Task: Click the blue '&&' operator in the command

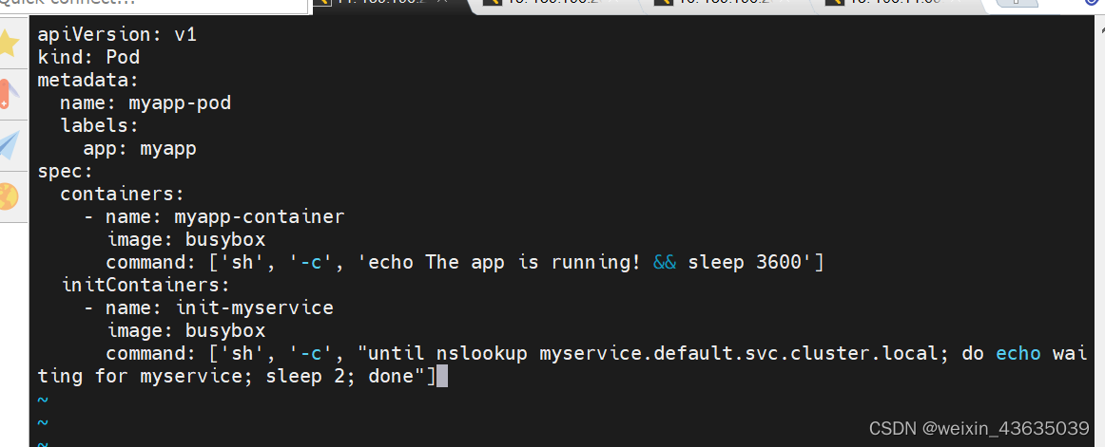Action: [x=665, y=262]
